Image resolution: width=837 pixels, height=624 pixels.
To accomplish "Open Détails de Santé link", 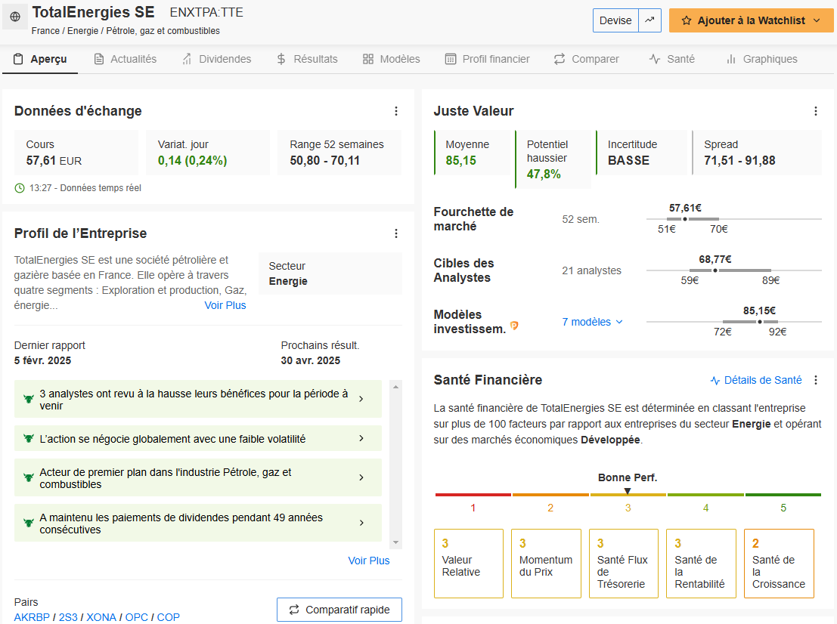I will point(756,380).
